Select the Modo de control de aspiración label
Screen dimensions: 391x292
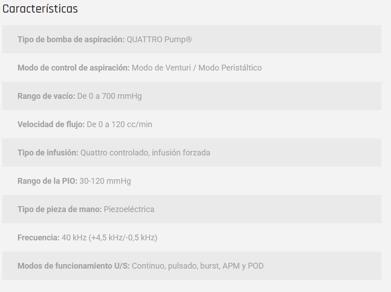click(x=74, y=68)
